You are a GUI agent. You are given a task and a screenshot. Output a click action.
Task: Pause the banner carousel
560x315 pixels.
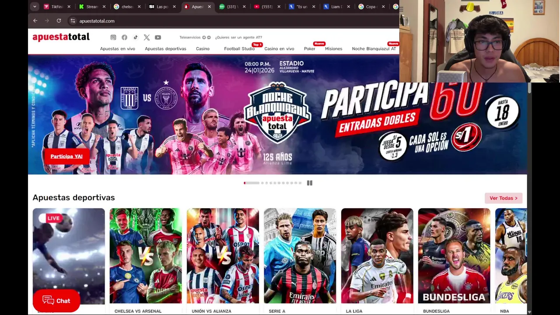[x=309, y=183]
